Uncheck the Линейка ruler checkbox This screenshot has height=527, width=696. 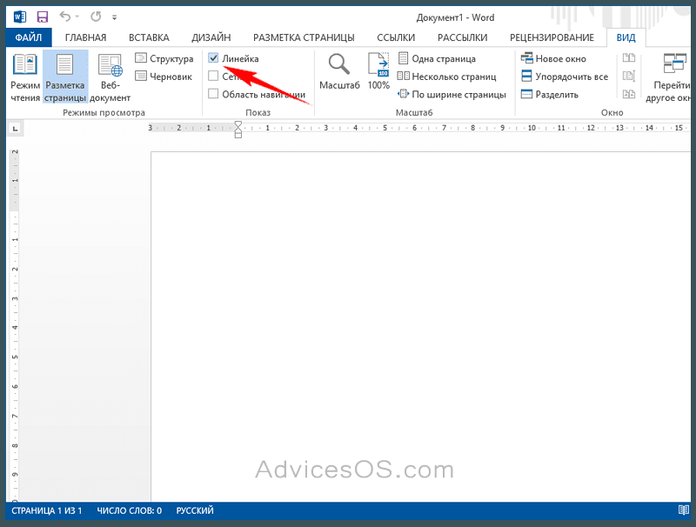point(213,58)
